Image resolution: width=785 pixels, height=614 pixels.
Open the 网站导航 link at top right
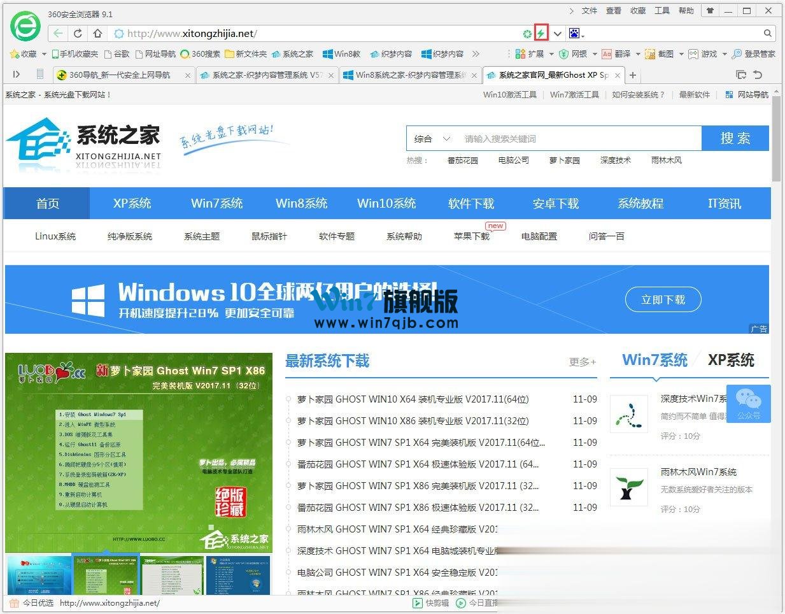click(747, 94)
